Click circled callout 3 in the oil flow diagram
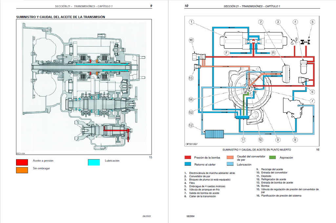Image resolution: width=336 pixels, height=223 pixels. click(278, 22)
